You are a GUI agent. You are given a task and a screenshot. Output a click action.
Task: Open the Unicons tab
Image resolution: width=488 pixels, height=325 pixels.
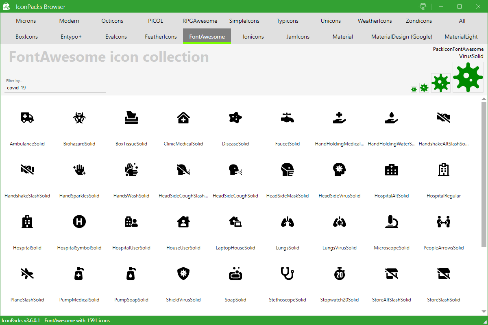(331, 21)
